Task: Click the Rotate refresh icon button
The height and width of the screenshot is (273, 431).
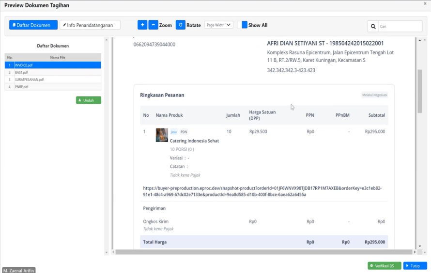Action: (x=180, y=25)
